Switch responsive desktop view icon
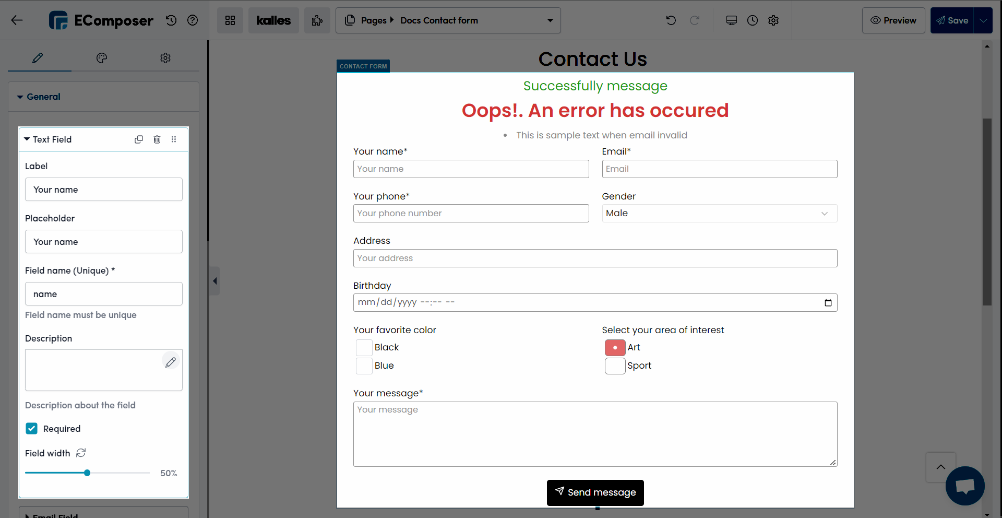1002x518 pixels. [732, 20]
